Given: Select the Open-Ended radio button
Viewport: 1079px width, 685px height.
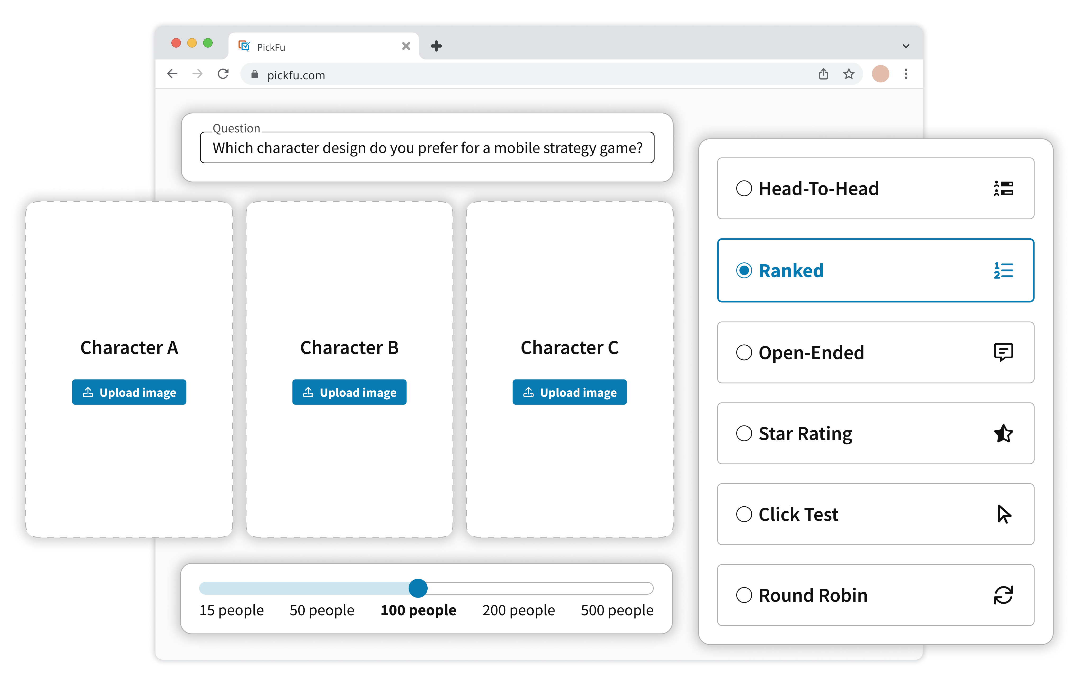Looking at the screenshot, I should 744,352.
